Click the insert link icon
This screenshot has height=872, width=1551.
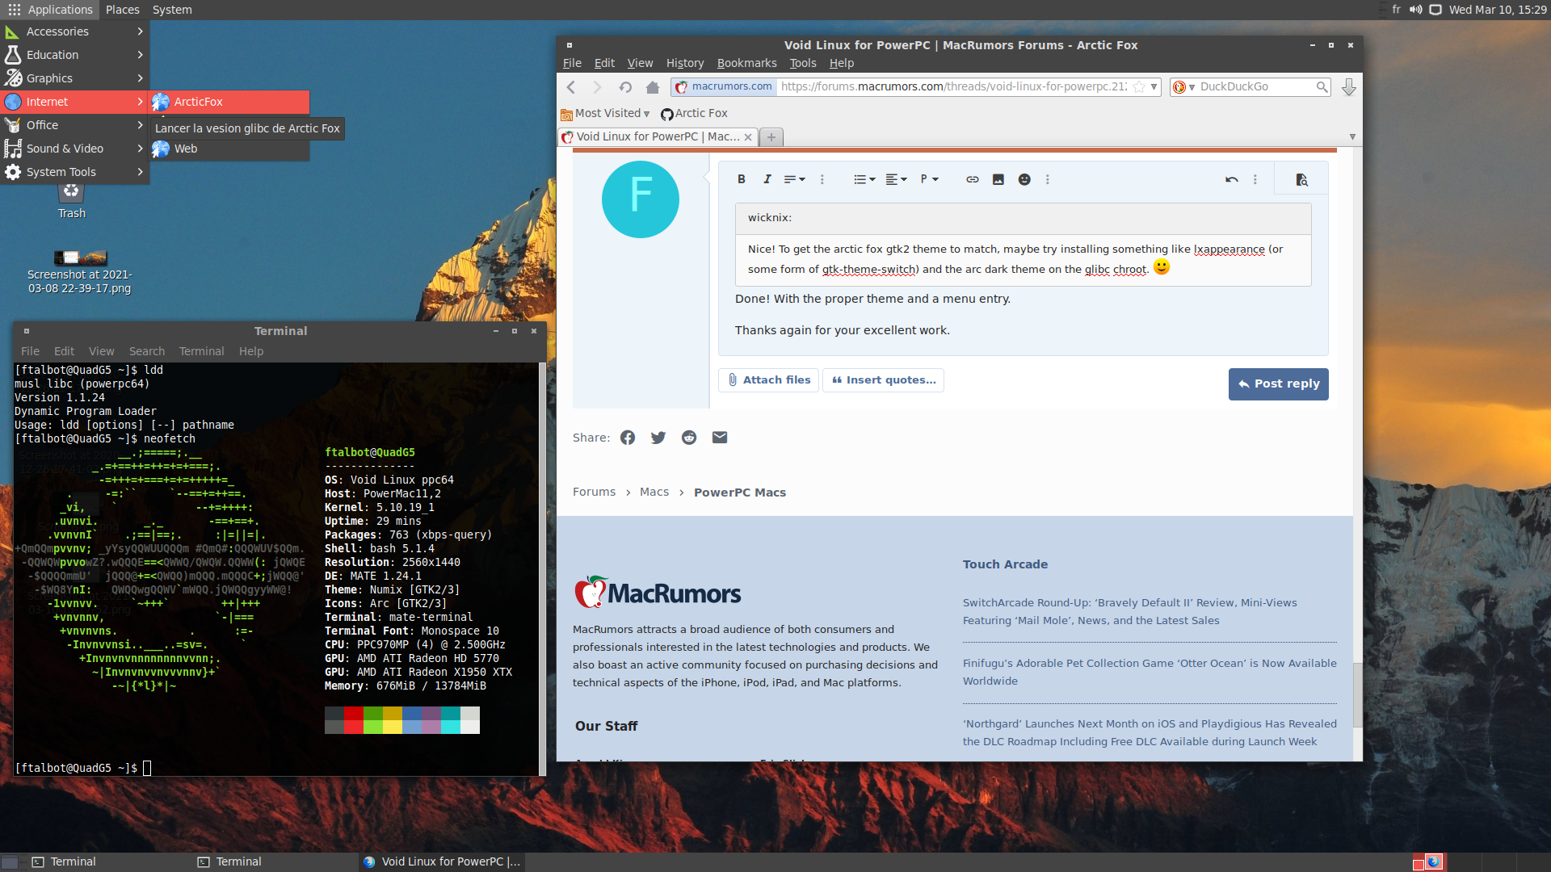972,179
